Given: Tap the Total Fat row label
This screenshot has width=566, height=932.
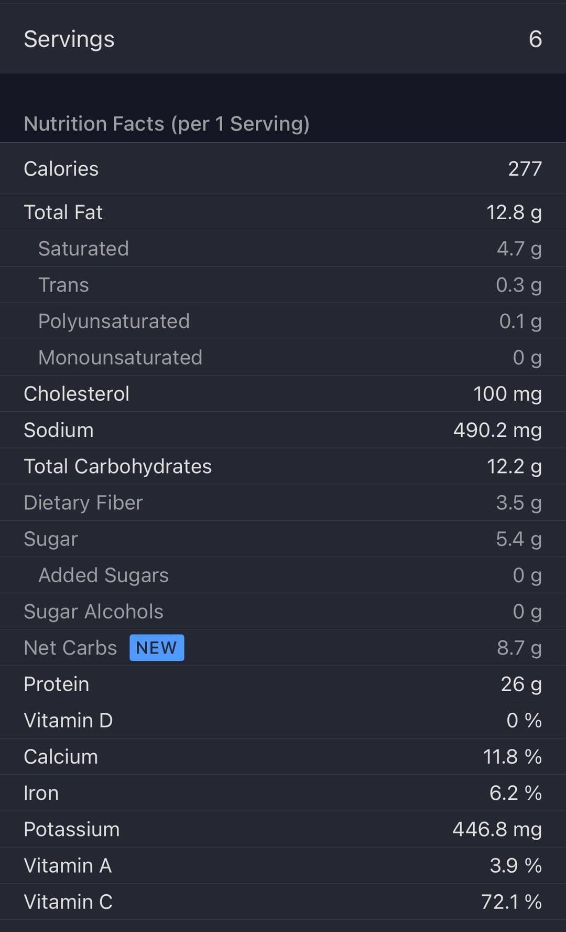Looking at the screenshot, I should [x=63, y=212].
